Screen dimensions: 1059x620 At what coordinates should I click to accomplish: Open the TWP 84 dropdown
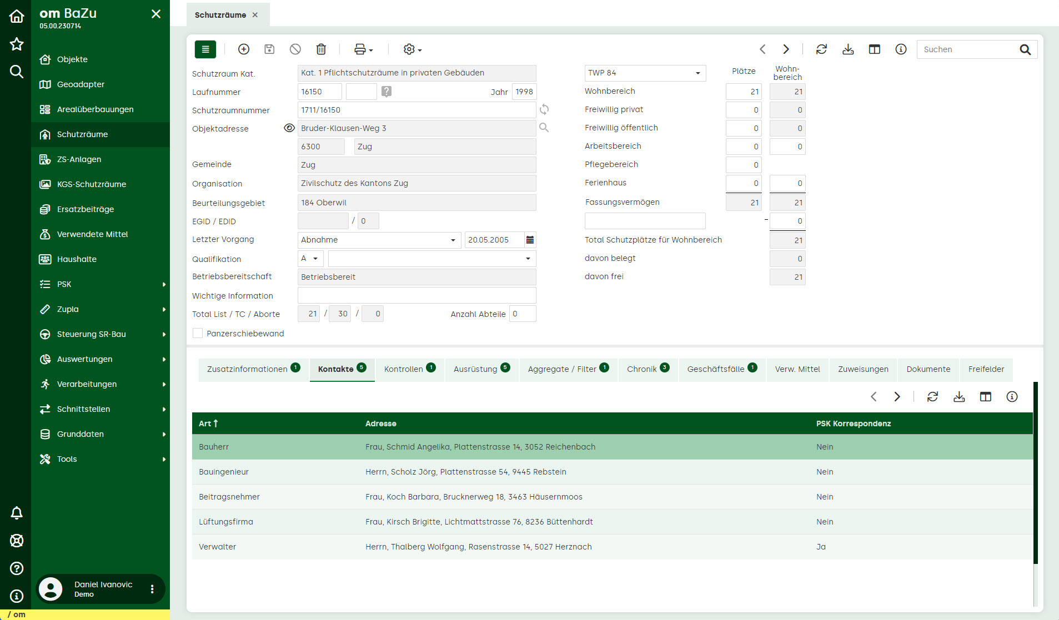pos(645,73)
